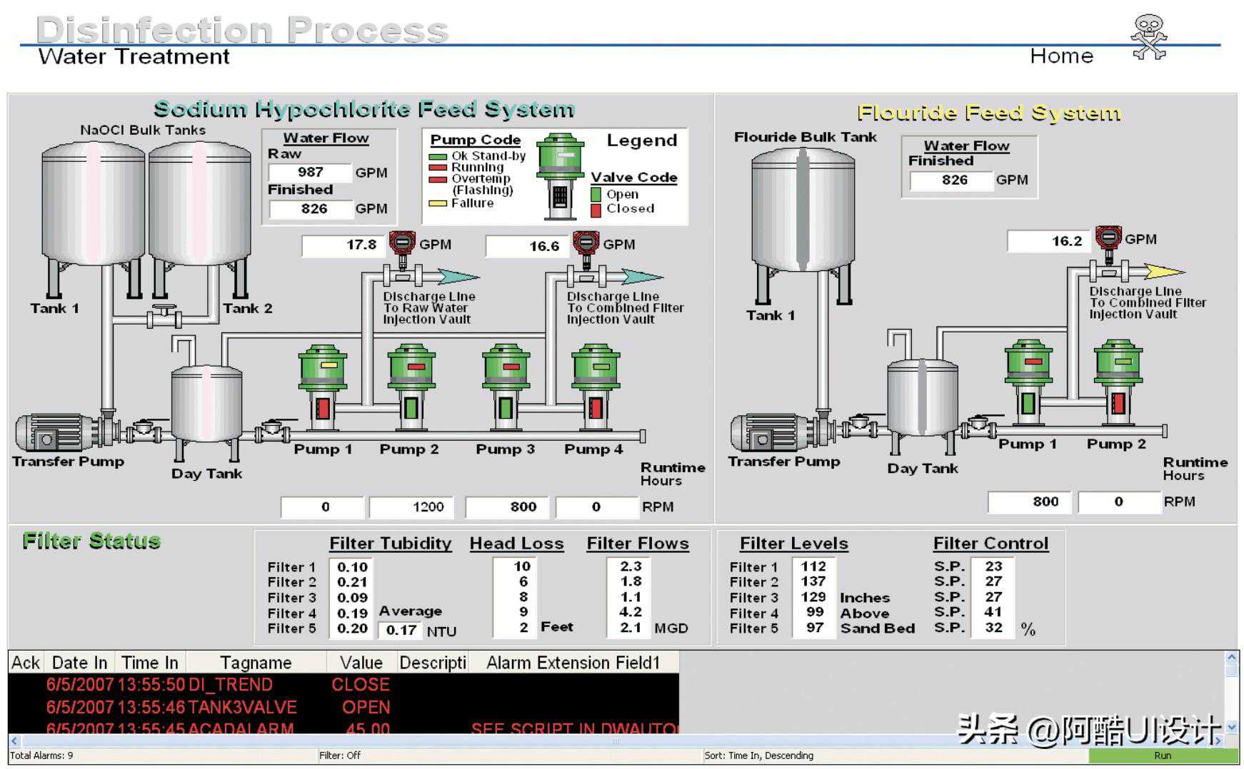The height and width of the screenshot is (769, 1244).
Task: Click the flow meter beside 17.8 GPM
Action: pos(402,244)
